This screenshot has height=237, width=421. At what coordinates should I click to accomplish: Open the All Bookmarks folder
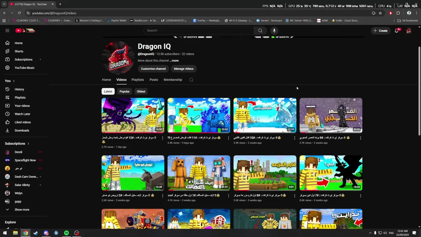(408, 20)
